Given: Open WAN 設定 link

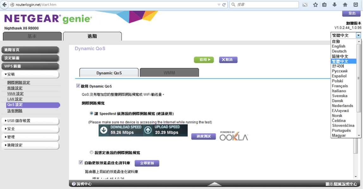Looking at the screenshot, I should click(x=15, y=94).
